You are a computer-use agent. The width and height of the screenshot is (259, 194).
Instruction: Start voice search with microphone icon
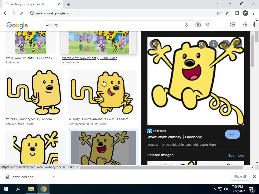pyautogui.click(x=186, y=25)
